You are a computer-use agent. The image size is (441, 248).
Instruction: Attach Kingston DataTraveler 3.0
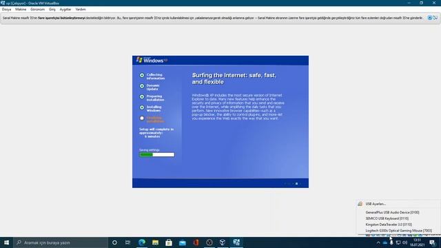(x=389, y=225)
